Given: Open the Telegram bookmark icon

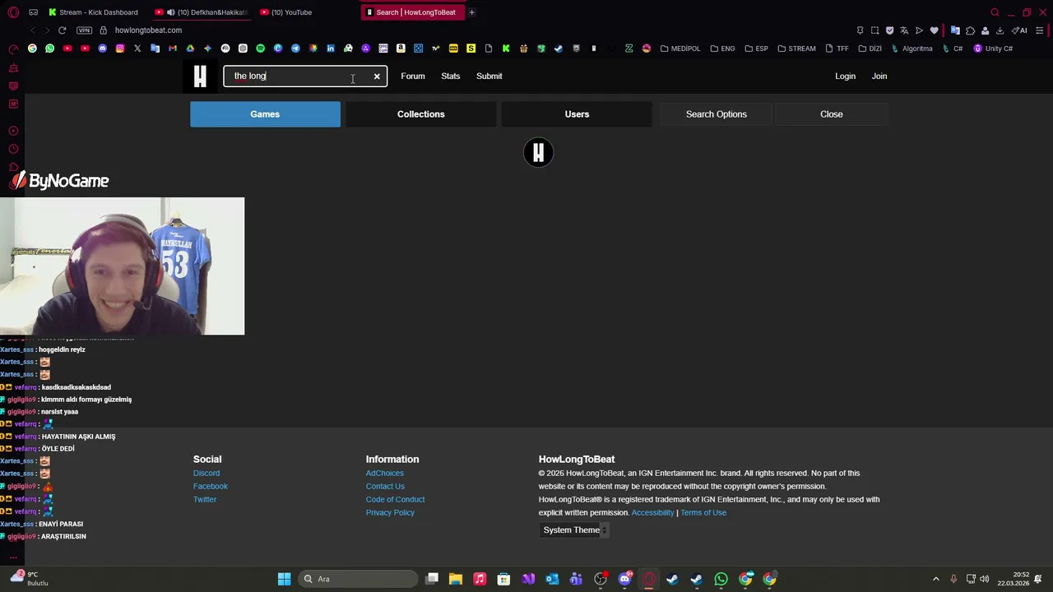Looking at the screenshot, I should coord(295,49).
